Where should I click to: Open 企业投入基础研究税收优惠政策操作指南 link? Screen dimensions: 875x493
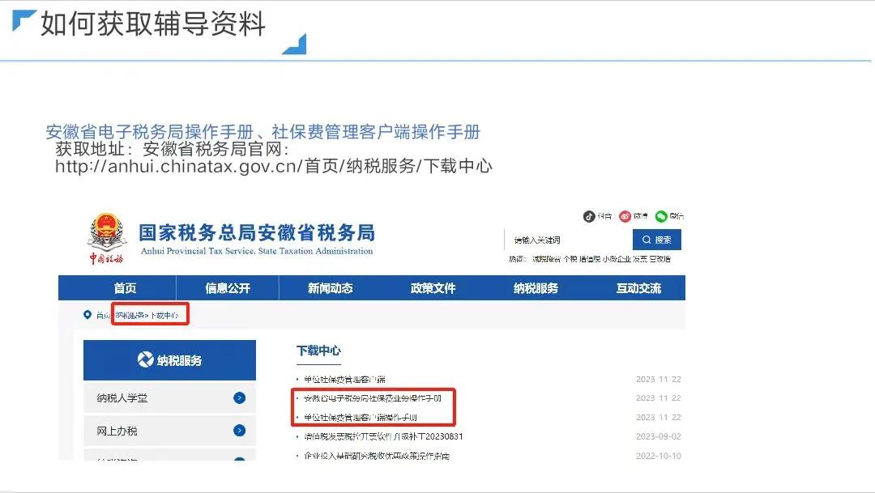coord(377,456)
